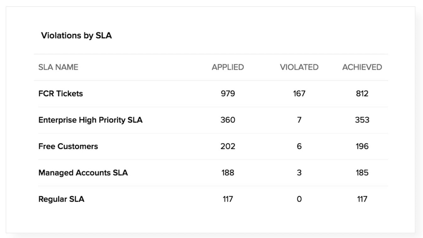423x238 pixels.
Task: Sort by the VIOLATED column header
Action: pos(299,67)
